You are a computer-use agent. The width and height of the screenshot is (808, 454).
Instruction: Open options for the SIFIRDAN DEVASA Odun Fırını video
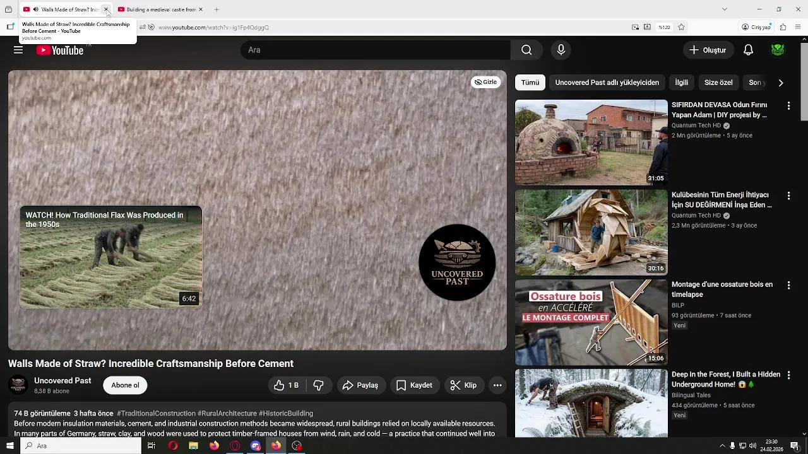pyautogui.click(x=788, y=106)
